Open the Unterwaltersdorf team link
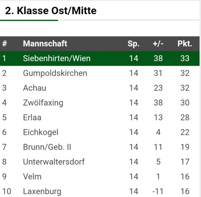201x197 pixels. pos(54,162)
